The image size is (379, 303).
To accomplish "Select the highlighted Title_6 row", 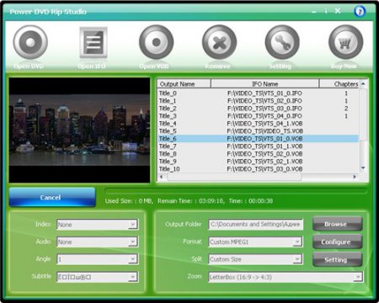I will (258, 139).
